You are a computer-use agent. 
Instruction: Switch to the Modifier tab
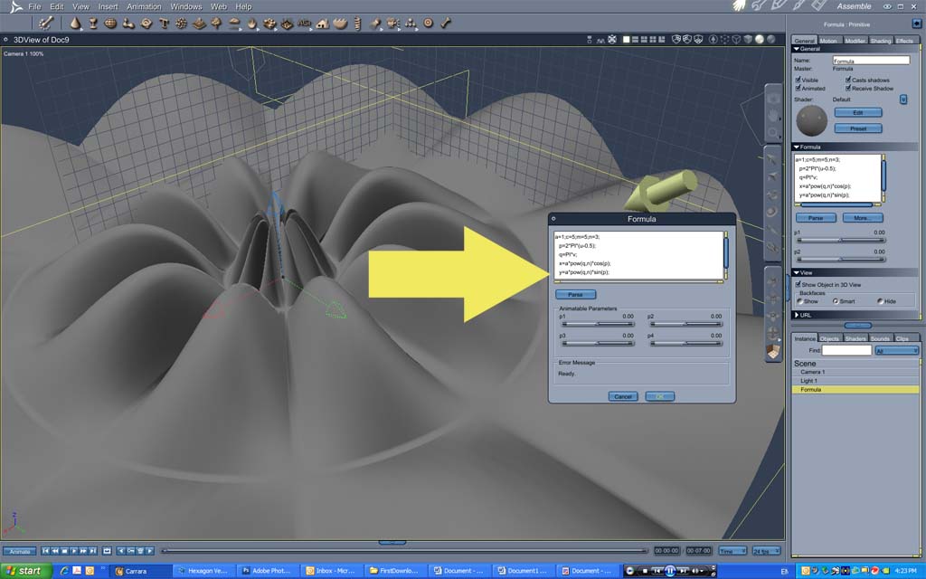tap(855, 40)
